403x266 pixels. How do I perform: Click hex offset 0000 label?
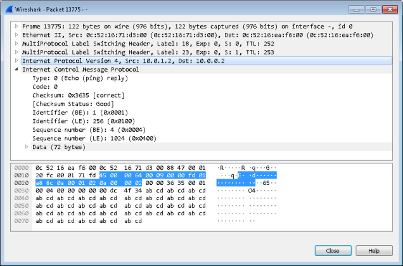(22, 168)
